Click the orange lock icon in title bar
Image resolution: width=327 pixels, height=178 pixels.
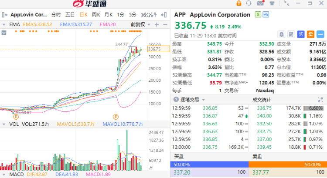click(x=239, y=3)
